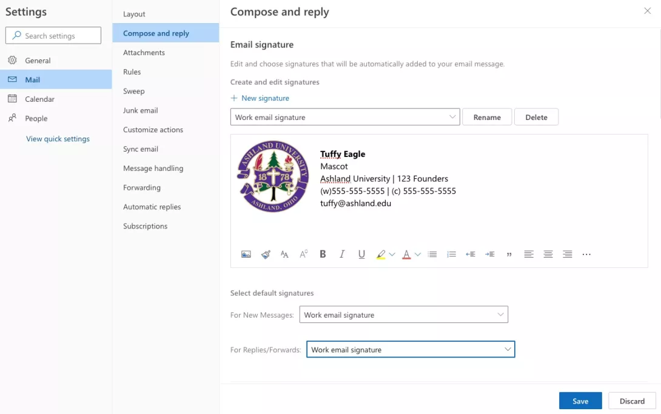Switch to Calendar settings category
The height and width of the screenshot is (414, 661).
pos(39,99)
